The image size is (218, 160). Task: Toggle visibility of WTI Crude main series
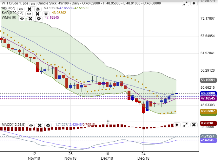pyautogui.click(x=33, y=3)
